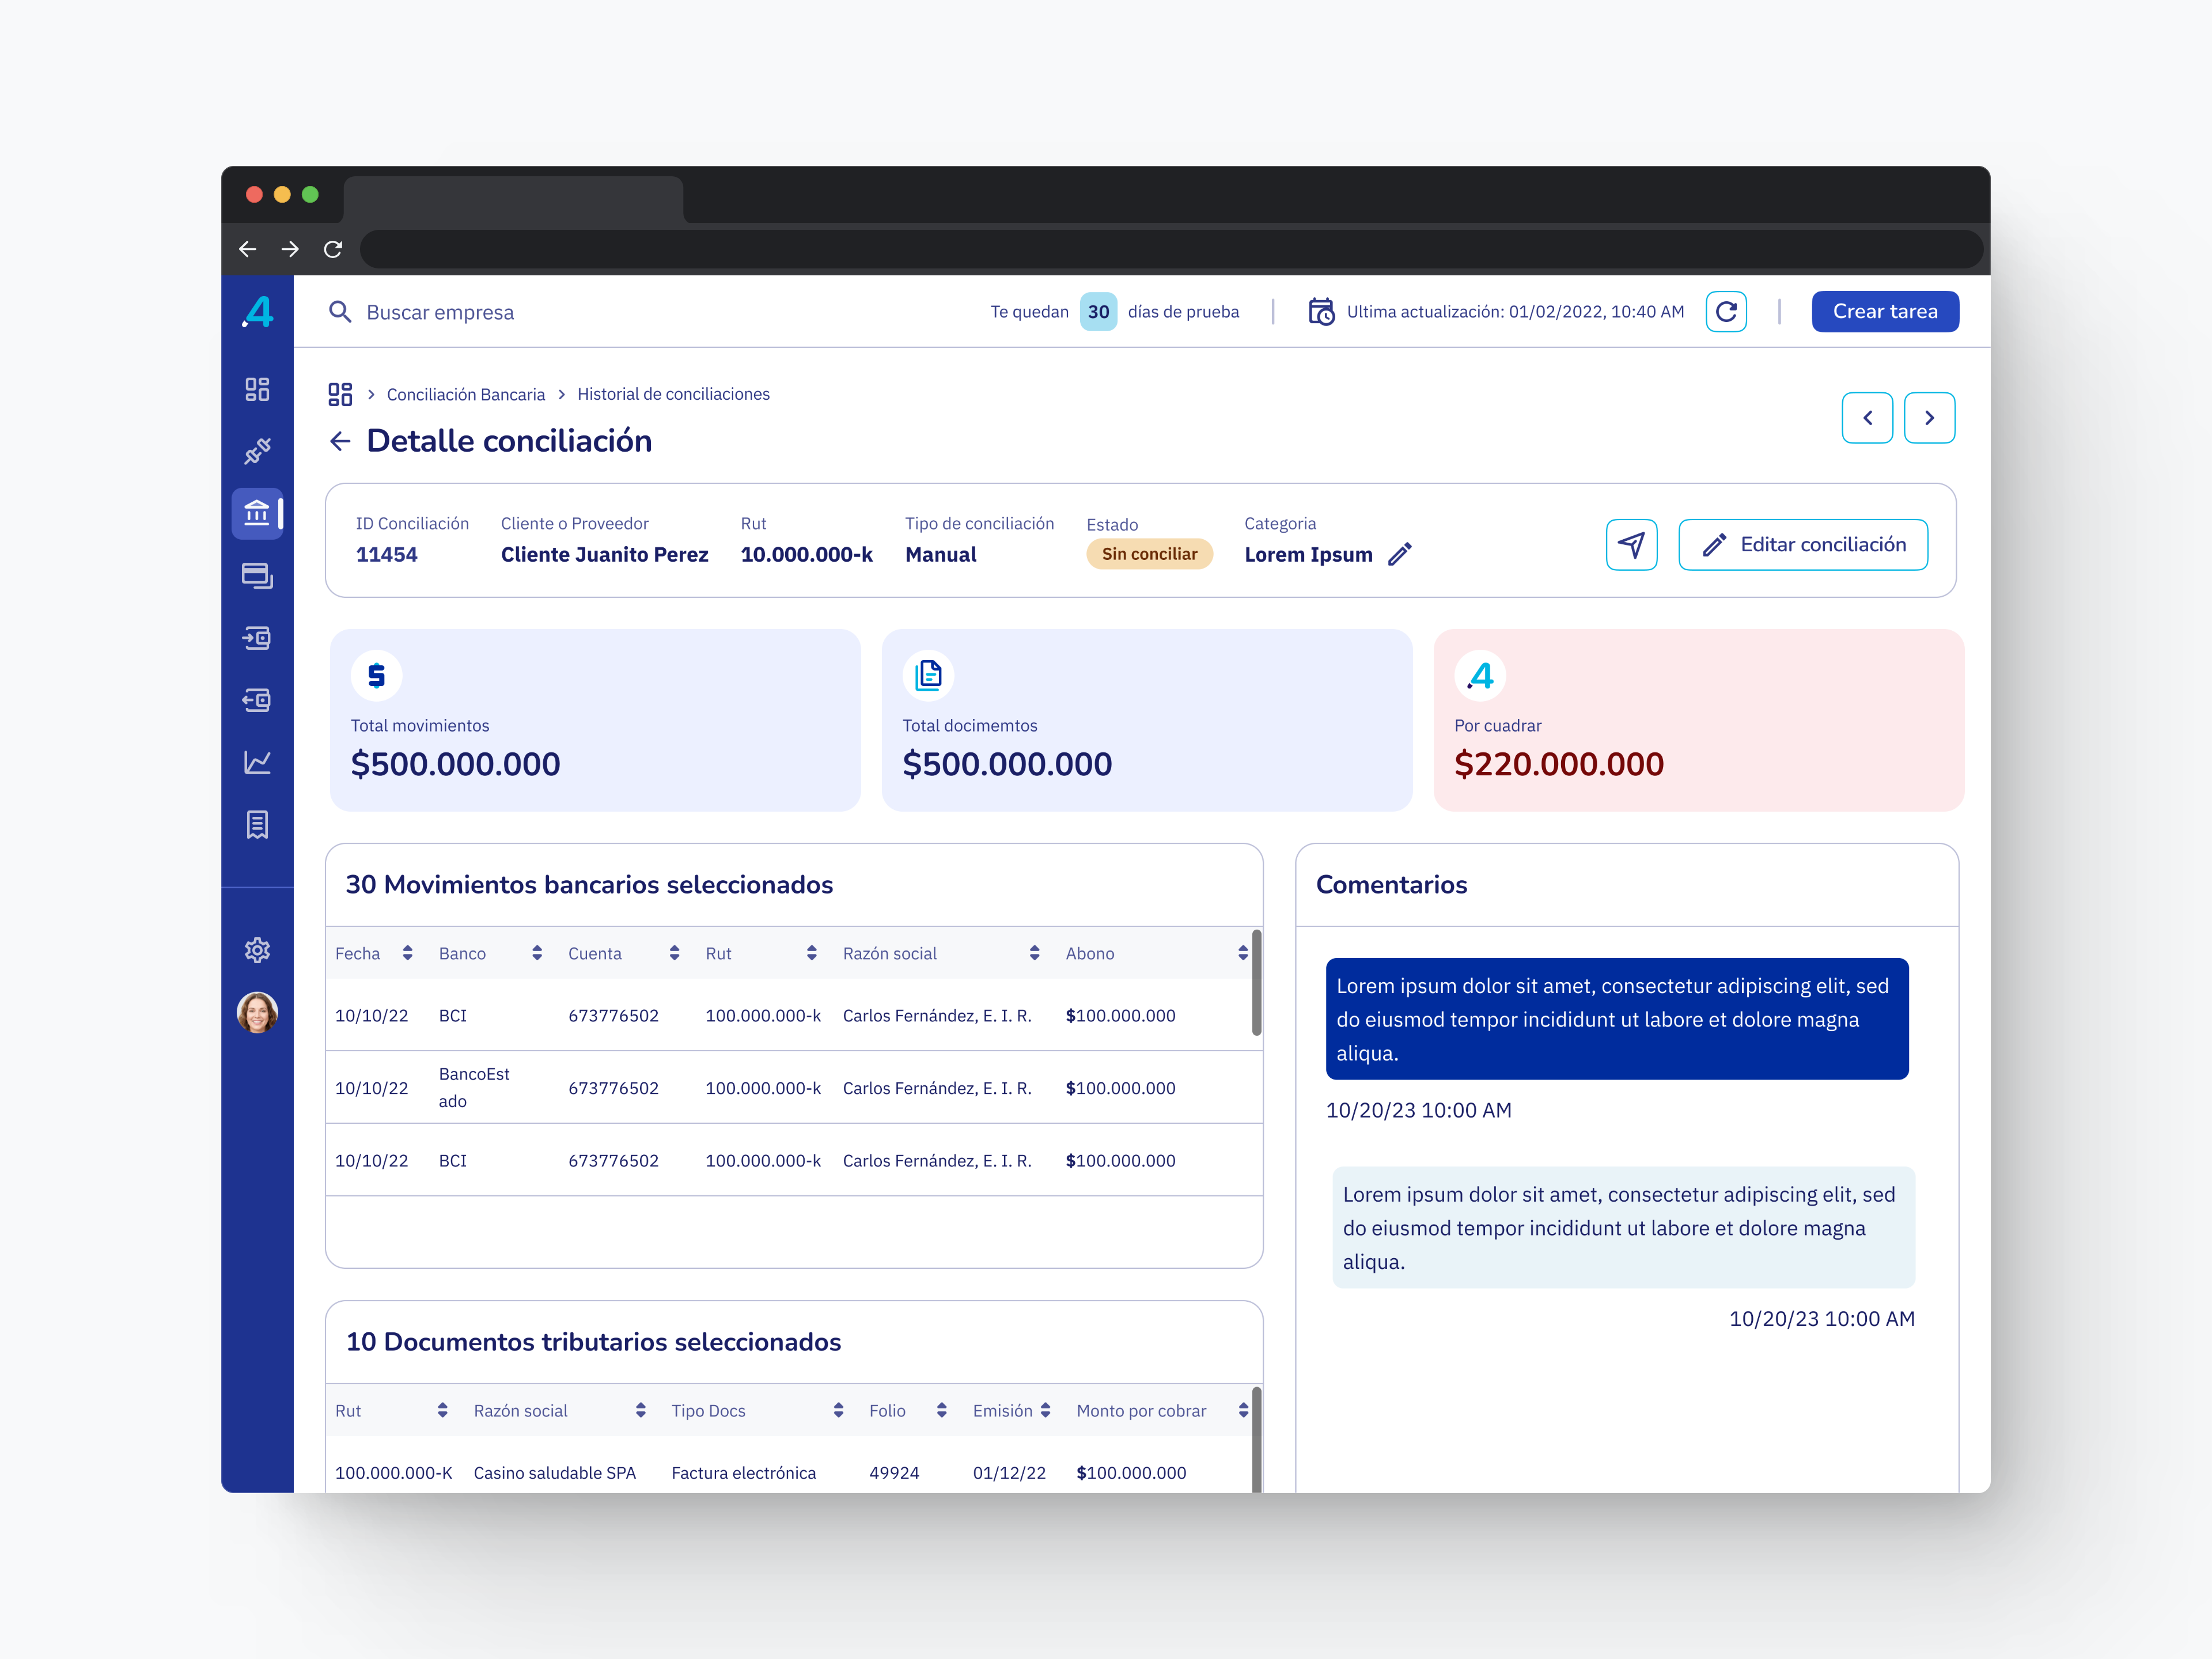Click the $220.000.000 Por cuadrar amount
2212x1659 pixels.
tap(1558, 764)
